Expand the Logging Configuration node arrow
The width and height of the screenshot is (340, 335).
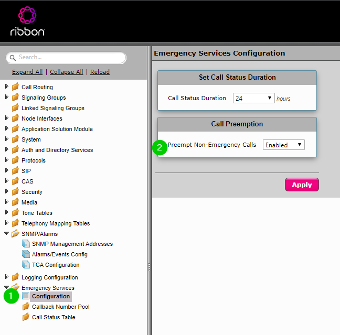coord(6,277)
